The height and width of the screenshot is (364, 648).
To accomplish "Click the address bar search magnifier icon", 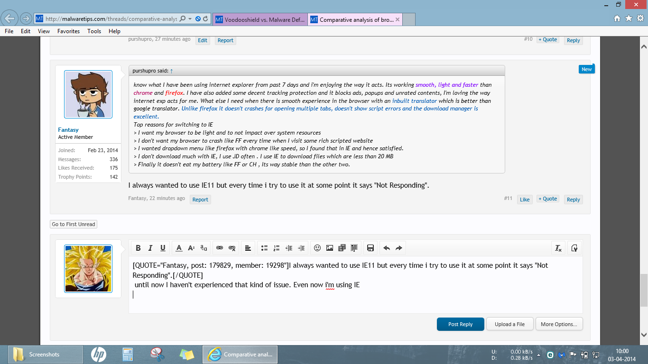I will (183, 19).
